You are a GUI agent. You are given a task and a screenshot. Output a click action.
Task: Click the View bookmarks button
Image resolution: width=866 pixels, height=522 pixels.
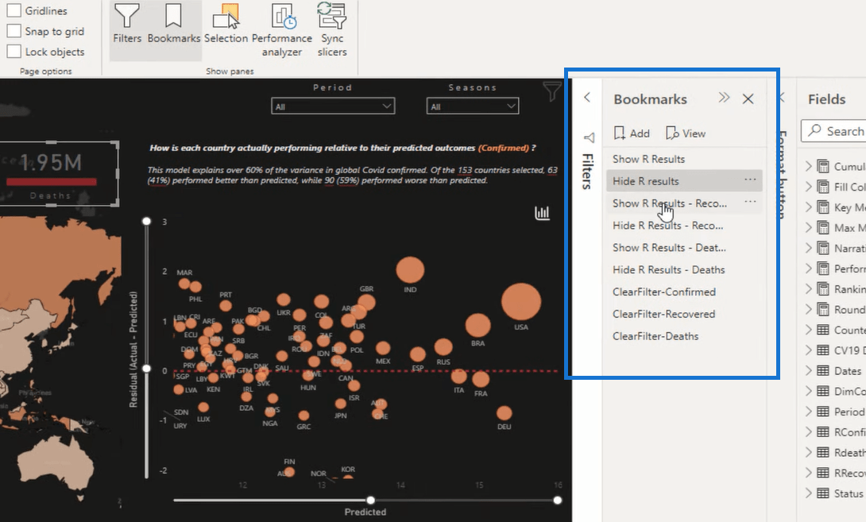click(686, 133)
